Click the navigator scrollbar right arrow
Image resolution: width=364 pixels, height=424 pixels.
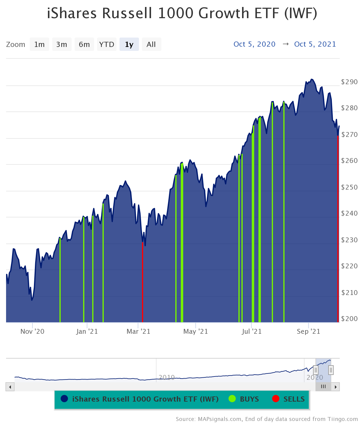[335, 387]
